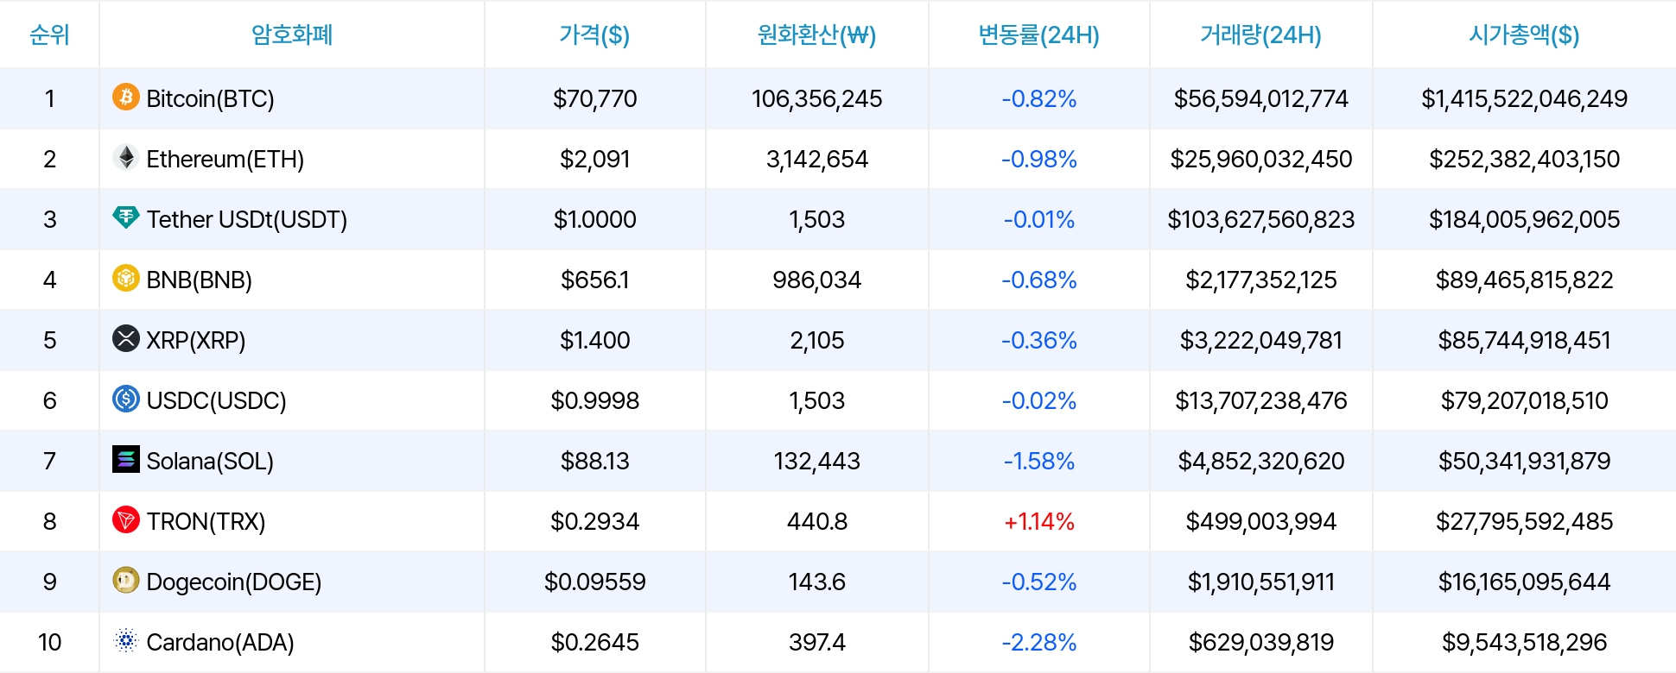Click the 변동률(24H) column header
This screenshot has height=673, width=1676.
[x=1038, y=35]
